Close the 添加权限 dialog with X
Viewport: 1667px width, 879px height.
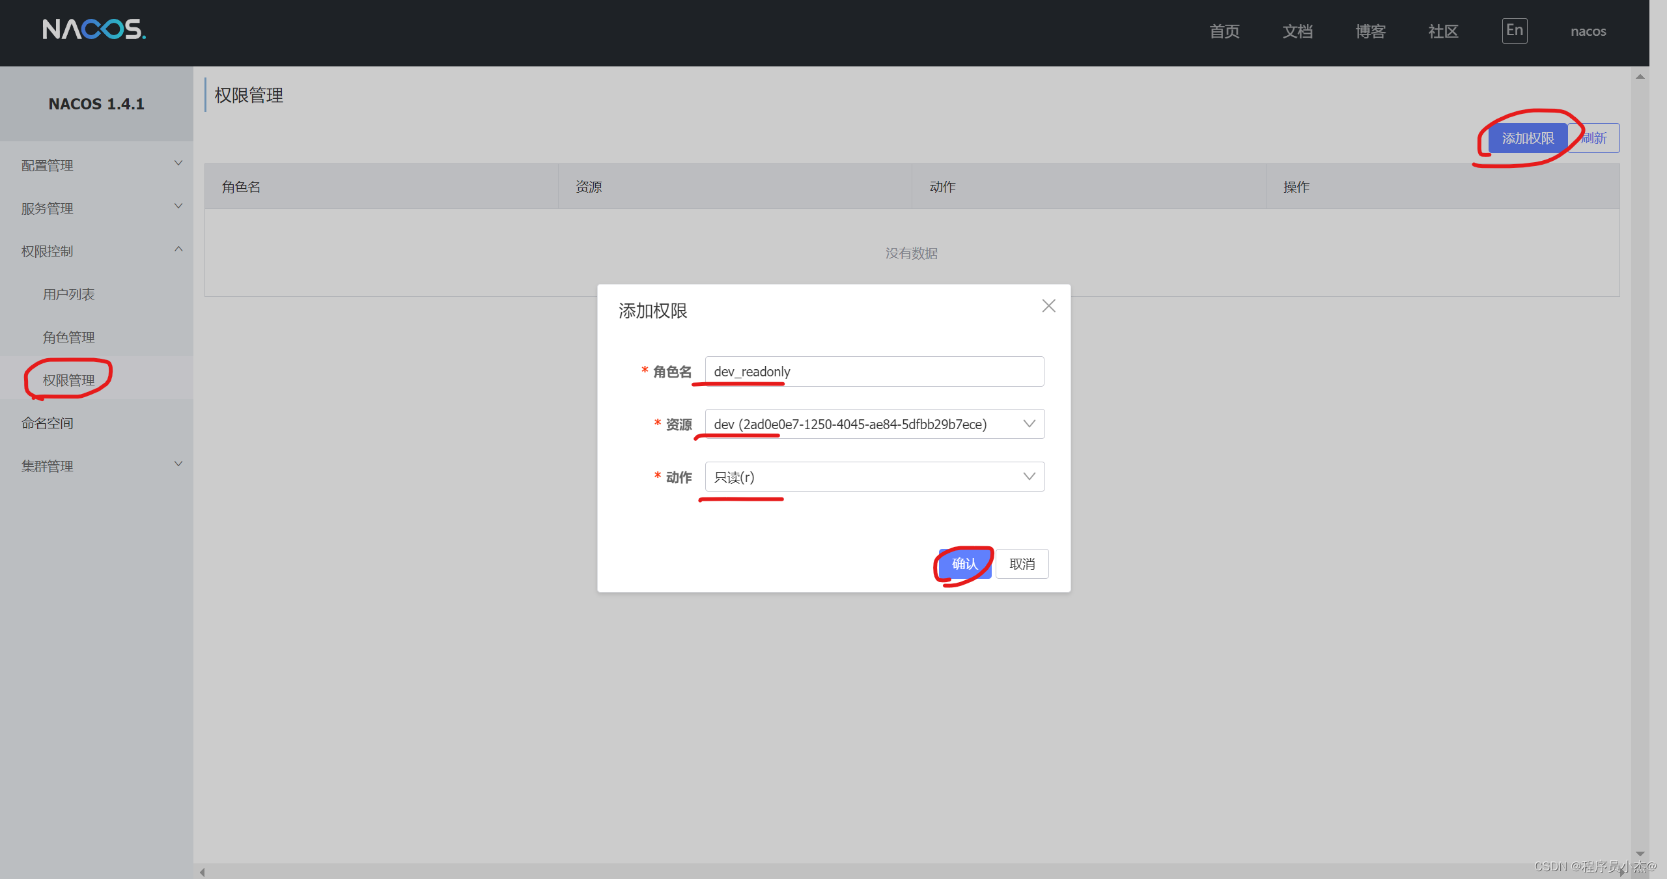coord(1048,306)
